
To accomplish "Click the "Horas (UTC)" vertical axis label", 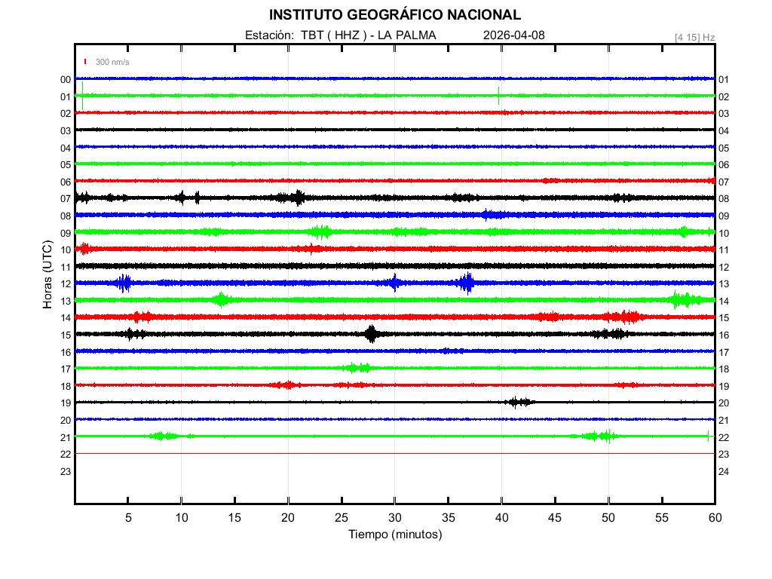I will pos(47,275).
